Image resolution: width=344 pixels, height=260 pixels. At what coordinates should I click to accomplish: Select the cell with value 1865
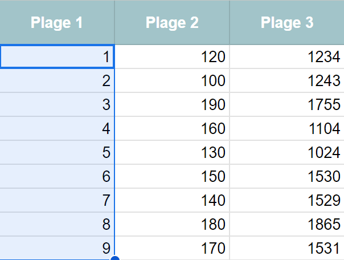tap(287, 224)
